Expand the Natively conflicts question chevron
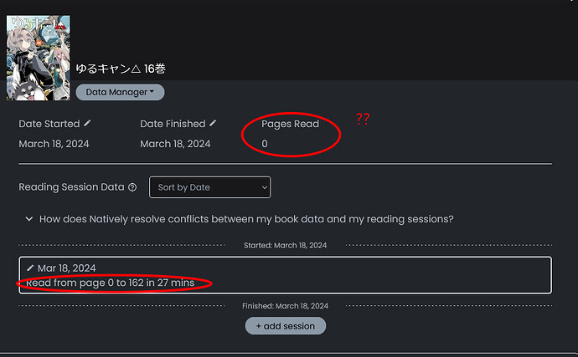Screen dimensions: 578x357 (29, 219)
